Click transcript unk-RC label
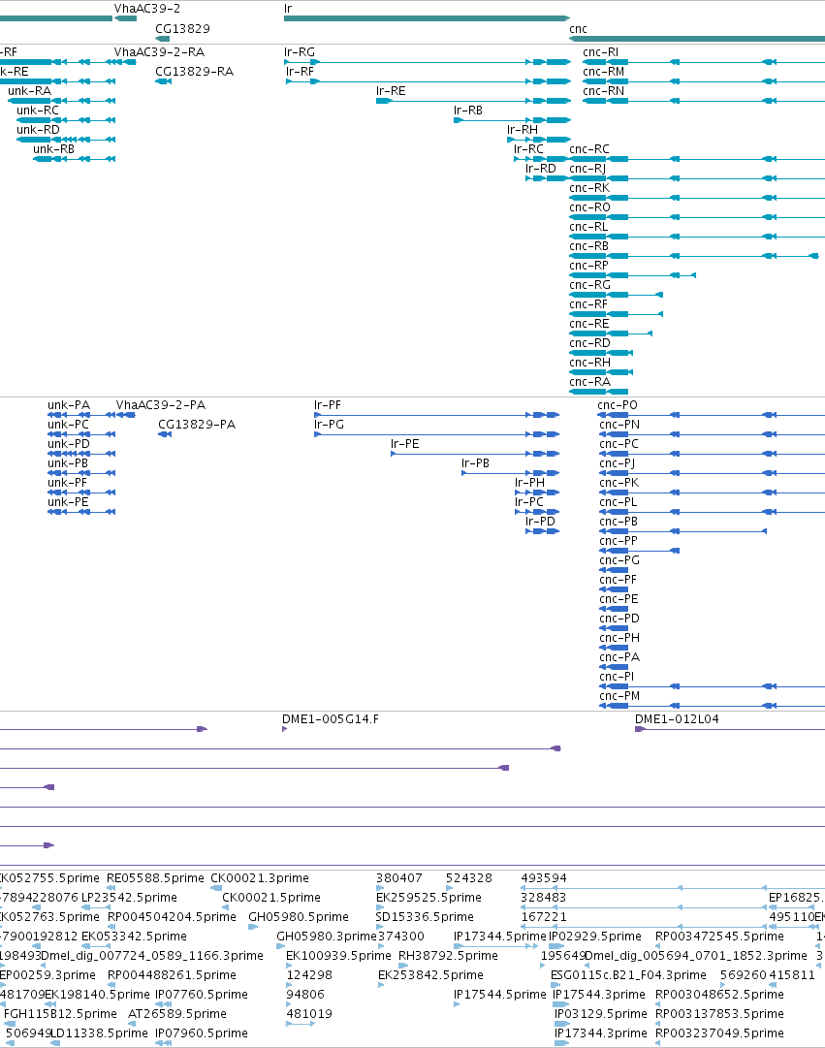Viewport: 825px width, 1048px height. [x=38, y=111]
